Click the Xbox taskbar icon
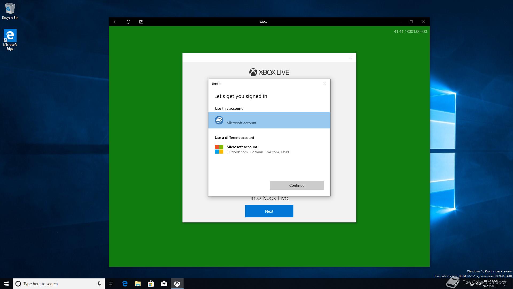The height and width of the screenshot is (289, 513). [x=177, y=284]
